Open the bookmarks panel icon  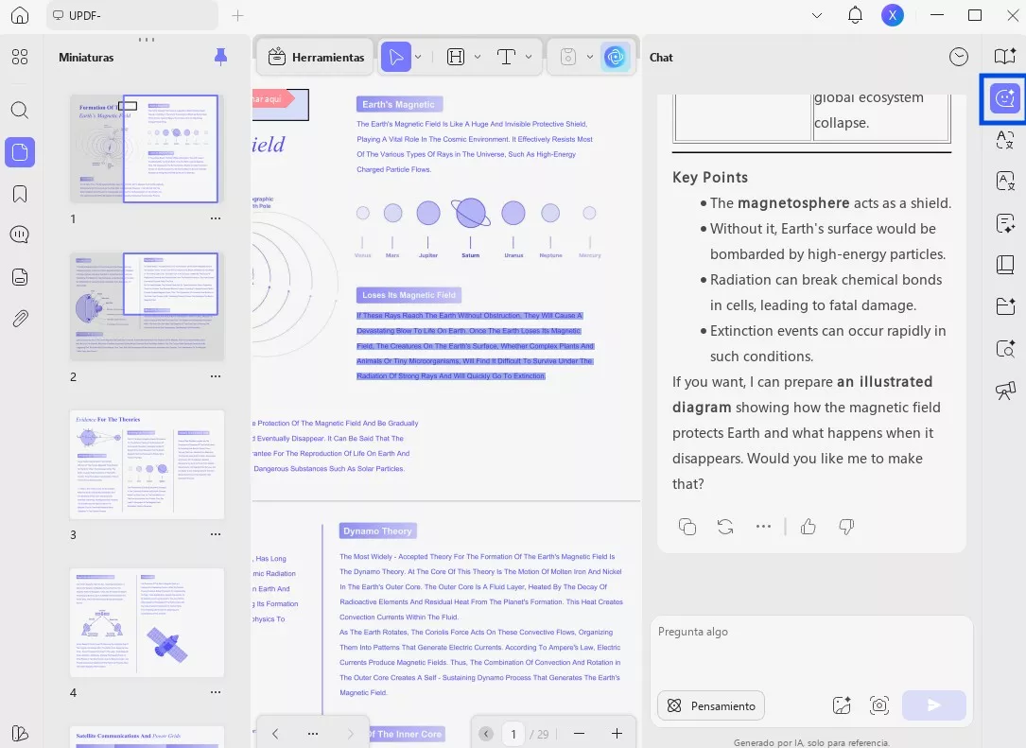click(20, 194)
